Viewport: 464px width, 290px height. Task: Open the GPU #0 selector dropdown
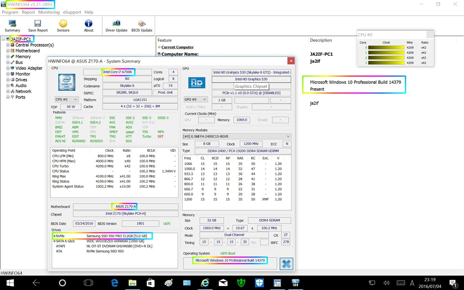pos(196,100)
